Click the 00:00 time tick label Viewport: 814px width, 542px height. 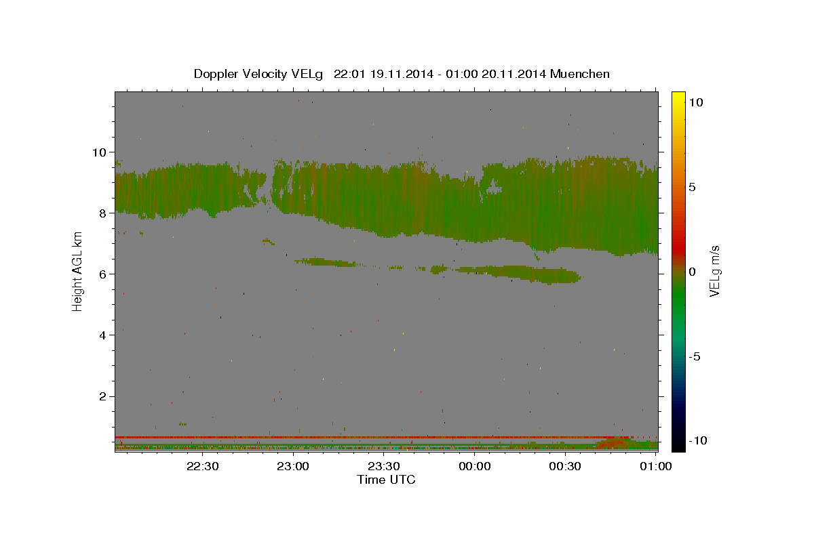click(x=474, y=466)
